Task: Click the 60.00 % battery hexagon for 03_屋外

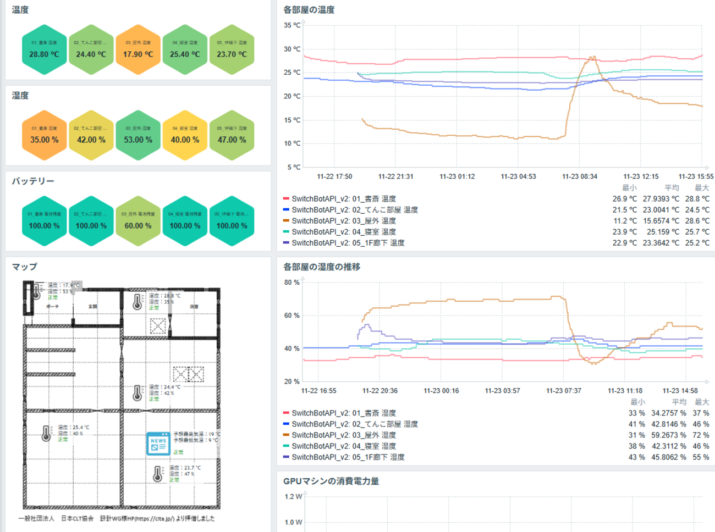Action: point(137,220)
